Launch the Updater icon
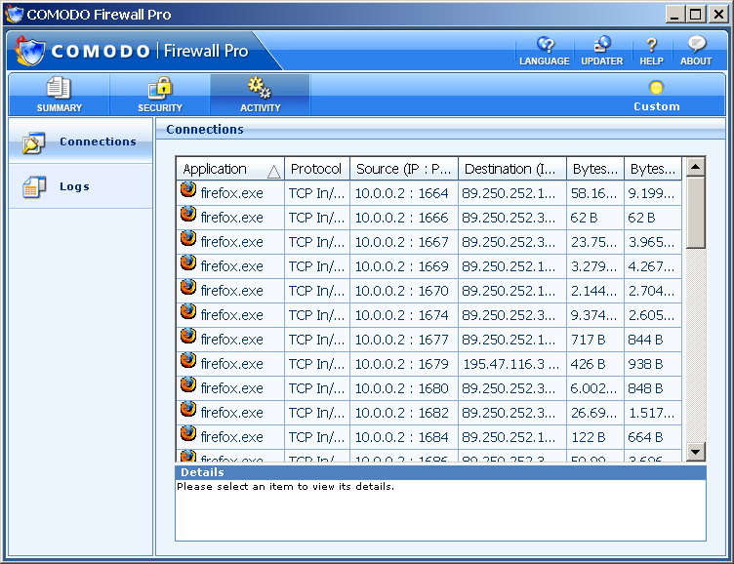 [602, 45]
